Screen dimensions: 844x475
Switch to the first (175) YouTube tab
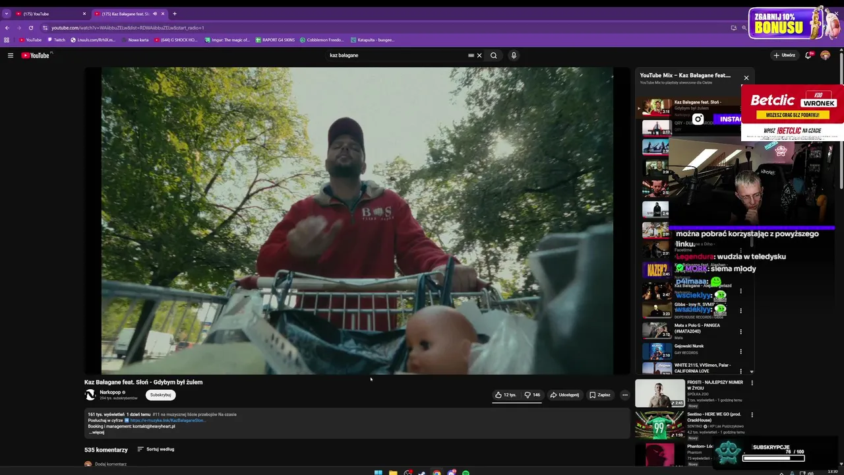coord(51,14)
